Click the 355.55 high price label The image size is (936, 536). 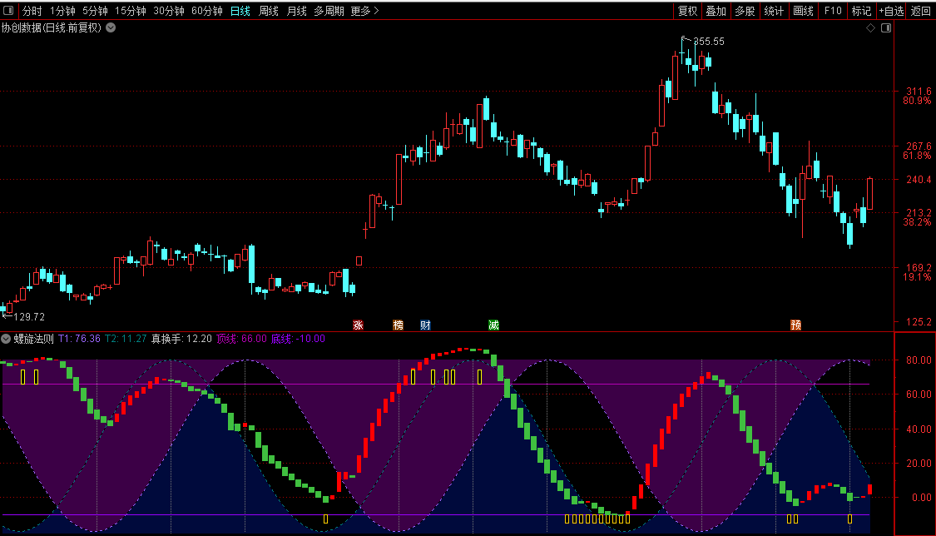click(709, 41)
